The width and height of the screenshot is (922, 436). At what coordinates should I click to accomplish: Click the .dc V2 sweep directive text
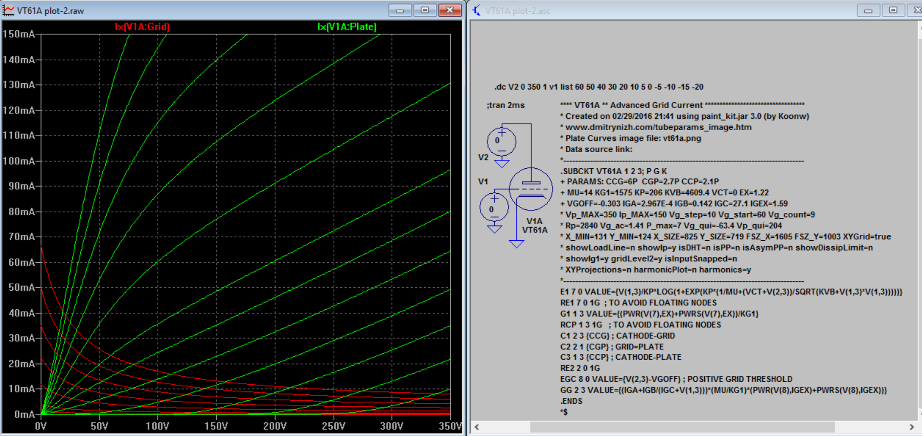coord(599,87)
